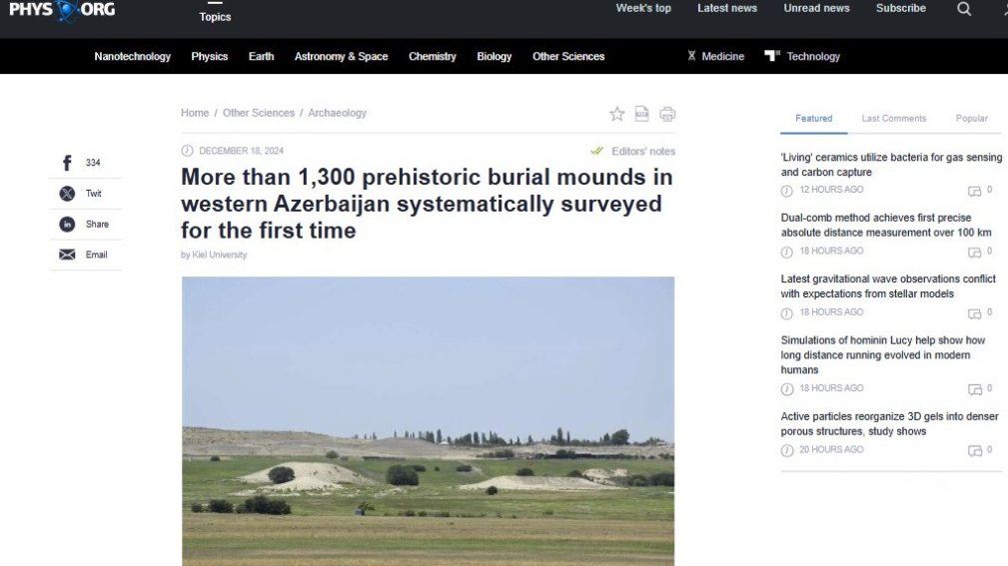Image resolution: width=1008 pixels, height=566 pixels.
Task: Select the Featured tab
Action: pos(813,118)
